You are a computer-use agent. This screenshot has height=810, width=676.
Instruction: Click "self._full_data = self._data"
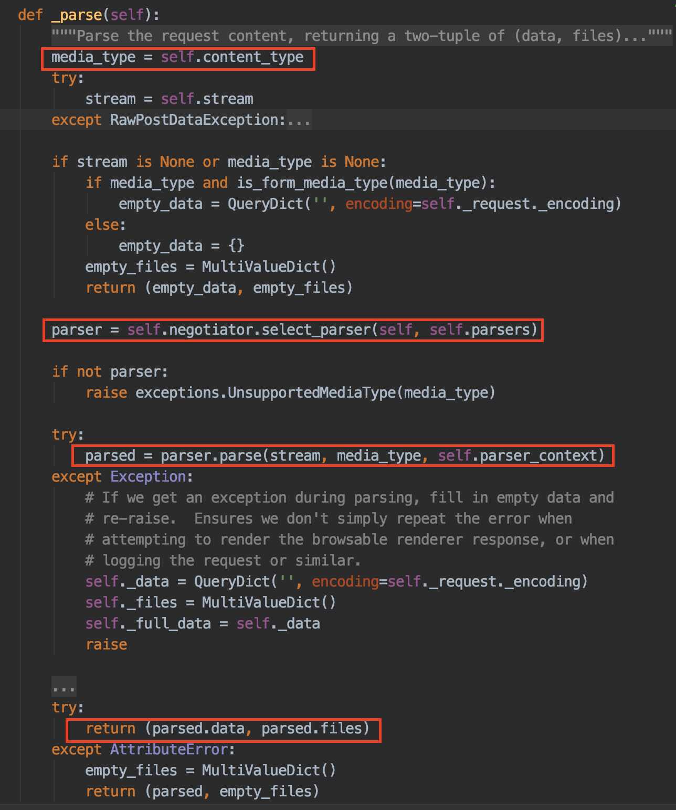coord(203,624)
